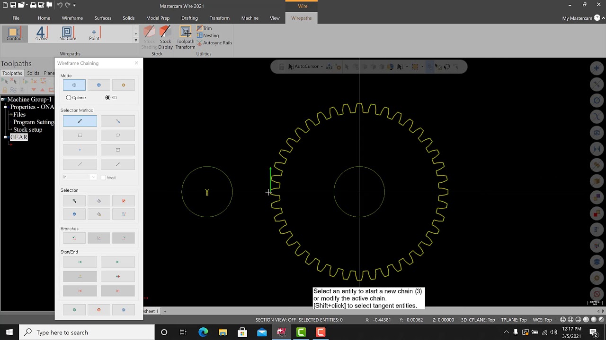Select Solids mode in Chaining dialog
This screenshot has width=606, height=340.
point(99,85)
